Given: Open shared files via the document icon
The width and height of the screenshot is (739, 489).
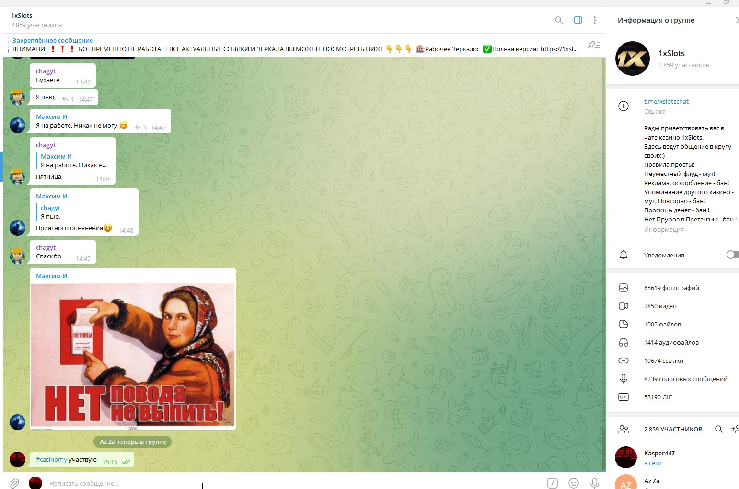Looking at the screenshot, I should coord(624,324).
